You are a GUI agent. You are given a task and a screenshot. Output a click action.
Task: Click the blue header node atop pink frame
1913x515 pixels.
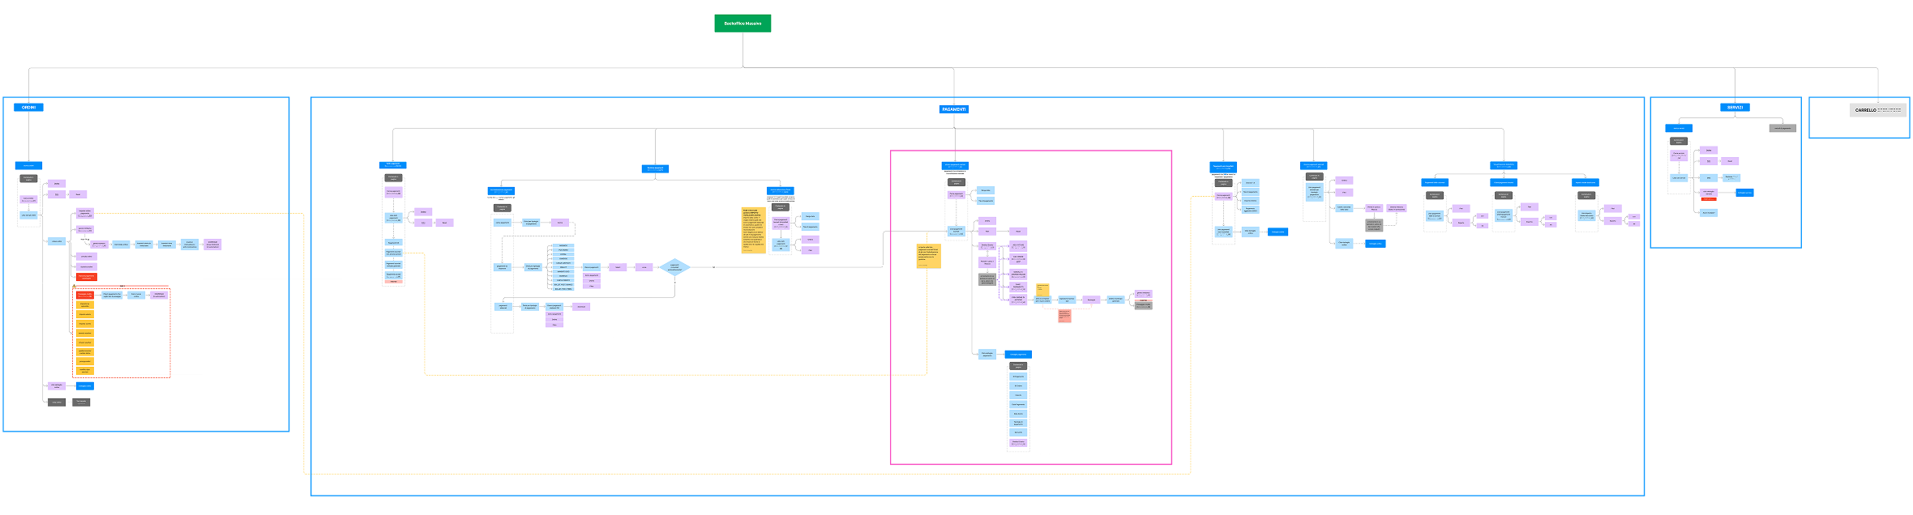click(x=955, y=166)
